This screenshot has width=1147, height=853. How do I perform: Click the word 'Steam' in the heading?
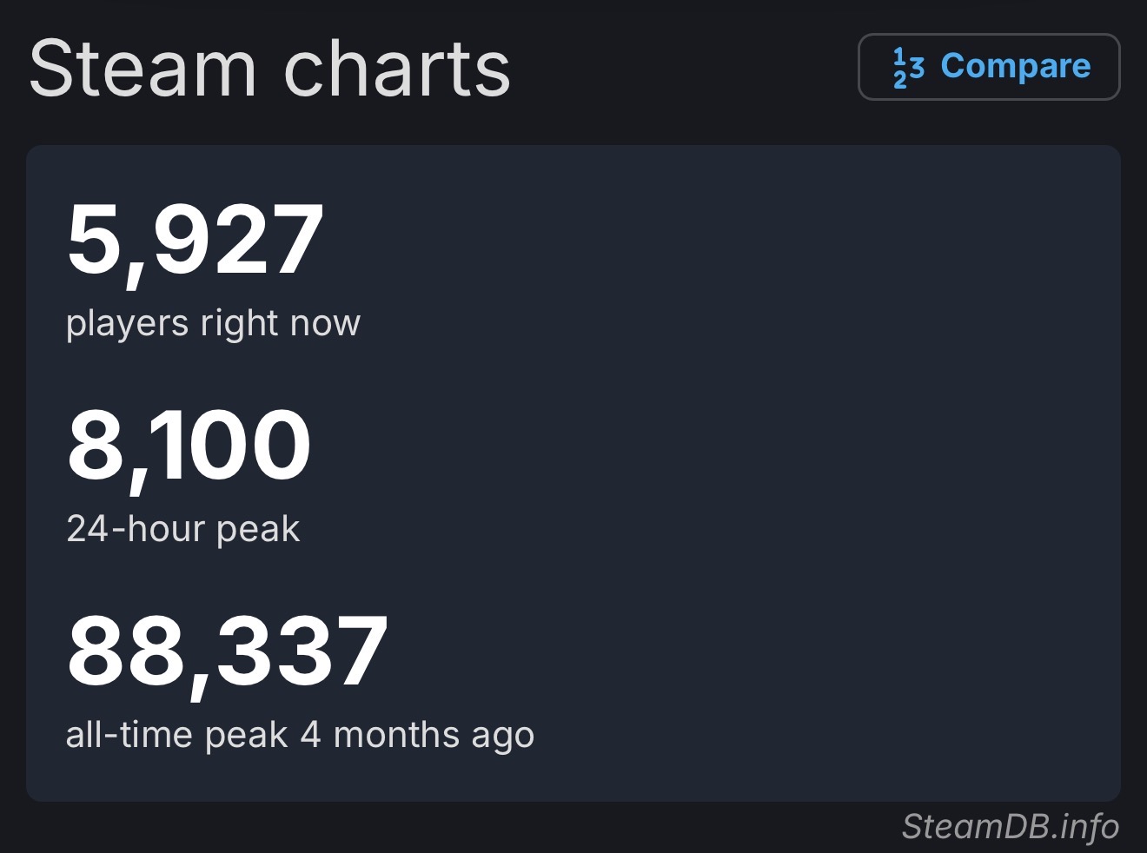pyautogui.click(x=143, y=69)
